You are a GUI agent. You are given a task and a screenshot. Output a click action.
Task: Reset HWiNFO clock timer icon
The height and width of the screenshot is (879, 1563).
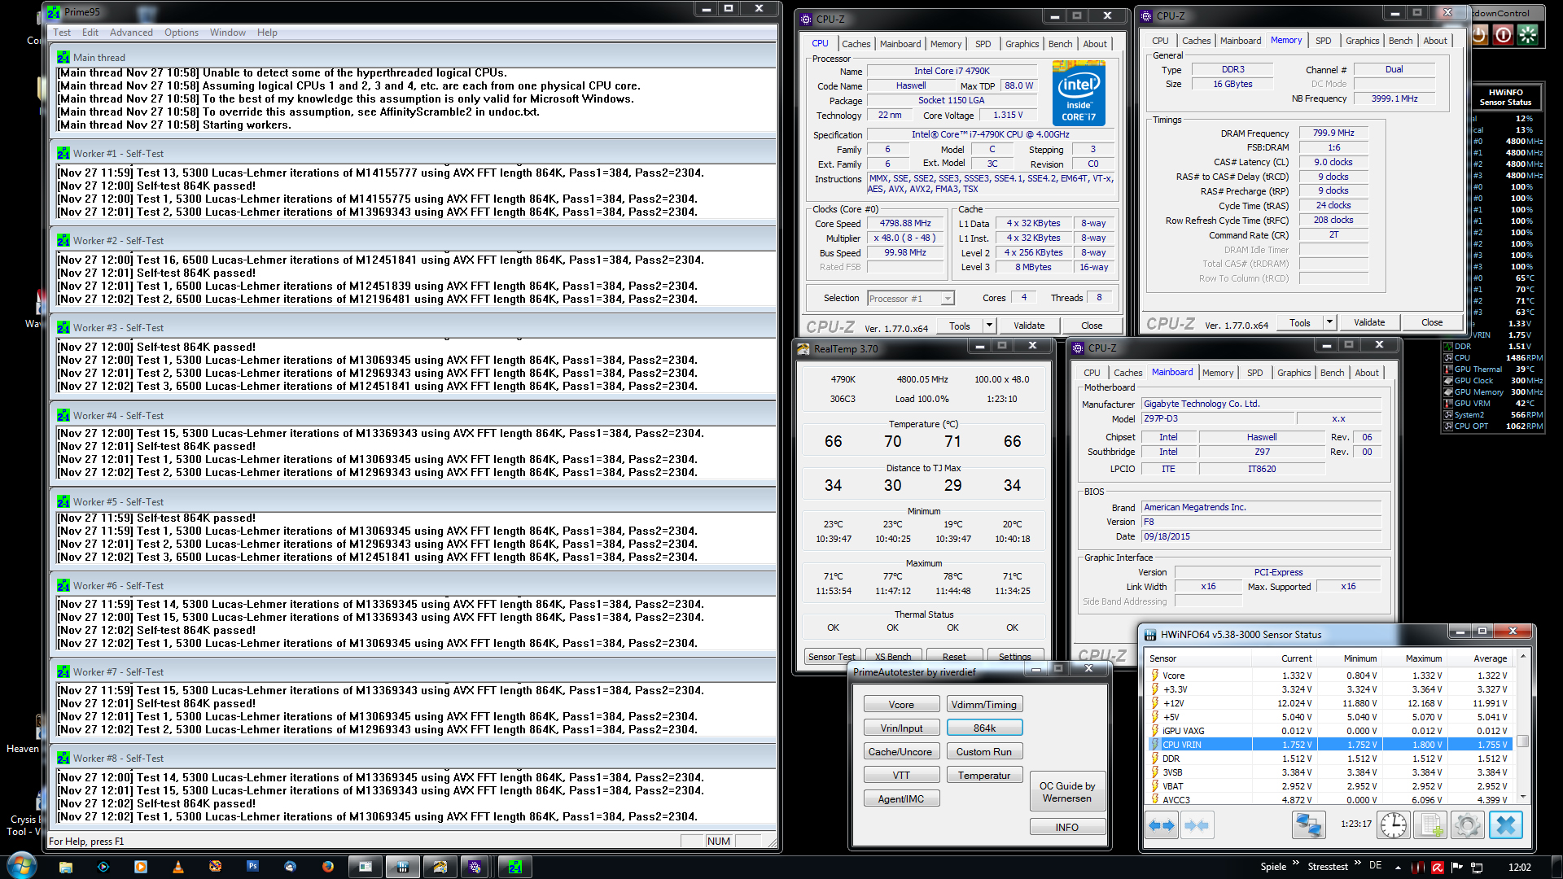(1394, 825)
